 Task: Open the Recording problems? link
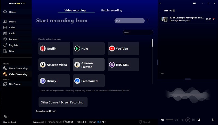46,111
